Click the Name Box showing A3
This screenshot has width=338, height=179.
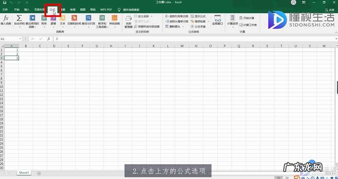pos(9,39)
